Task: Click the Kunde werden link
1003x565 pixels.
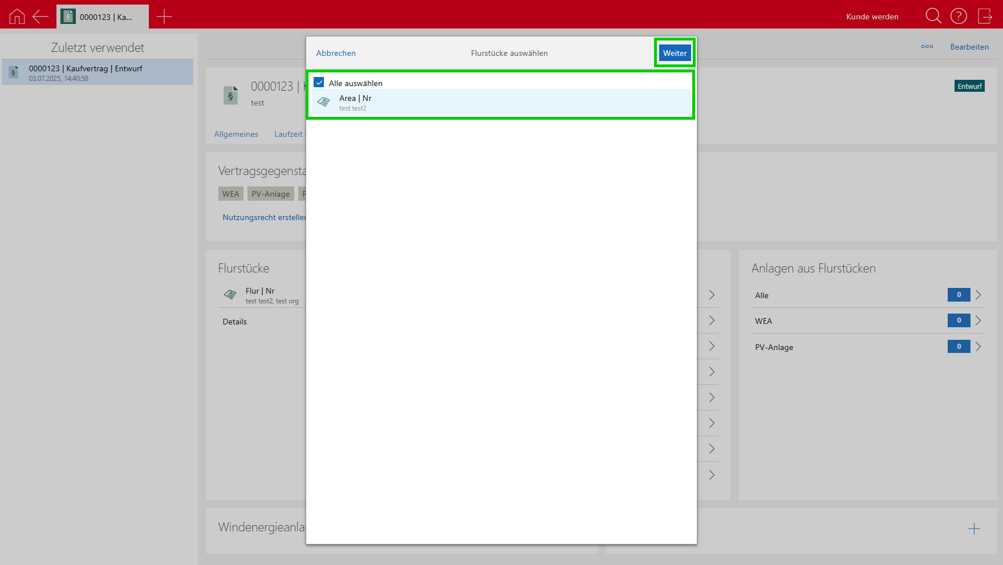Action: click(872, 17)
